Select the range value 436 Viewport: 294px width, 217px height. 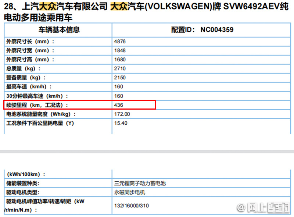coord(118,105)
